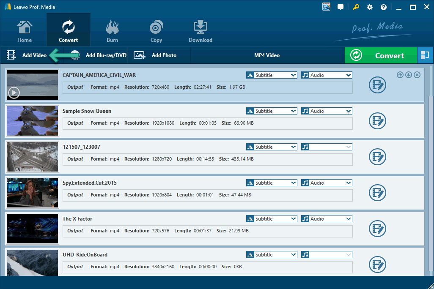Open Audio dropdown for Sample Snow Queen
434x289 pixels.
point(327,111)
